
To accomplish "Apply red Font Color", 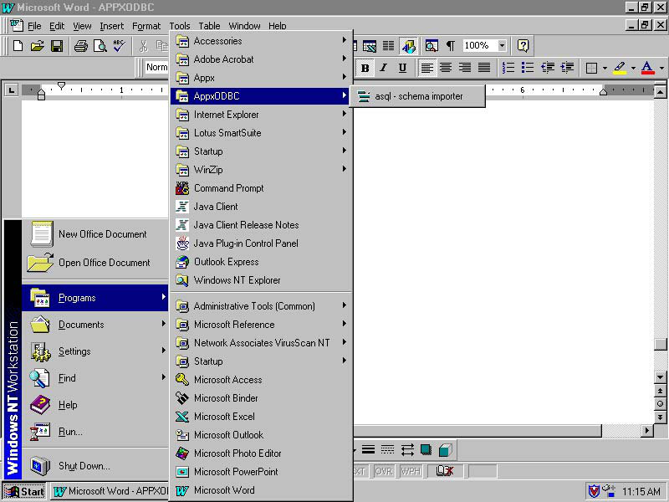I will coord(647,68).
